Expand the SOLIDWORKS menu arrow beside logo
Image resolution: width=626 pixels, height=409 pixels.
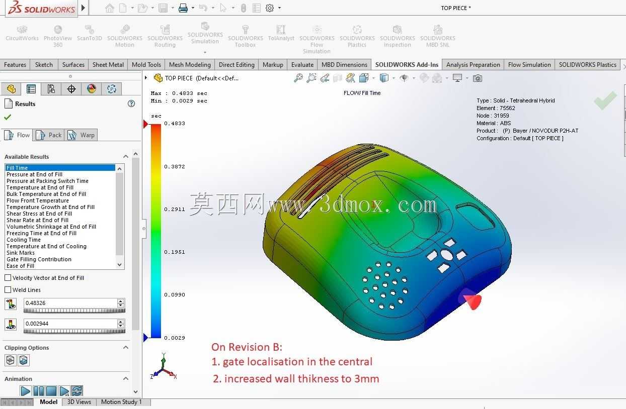click(x=84, y=8)
